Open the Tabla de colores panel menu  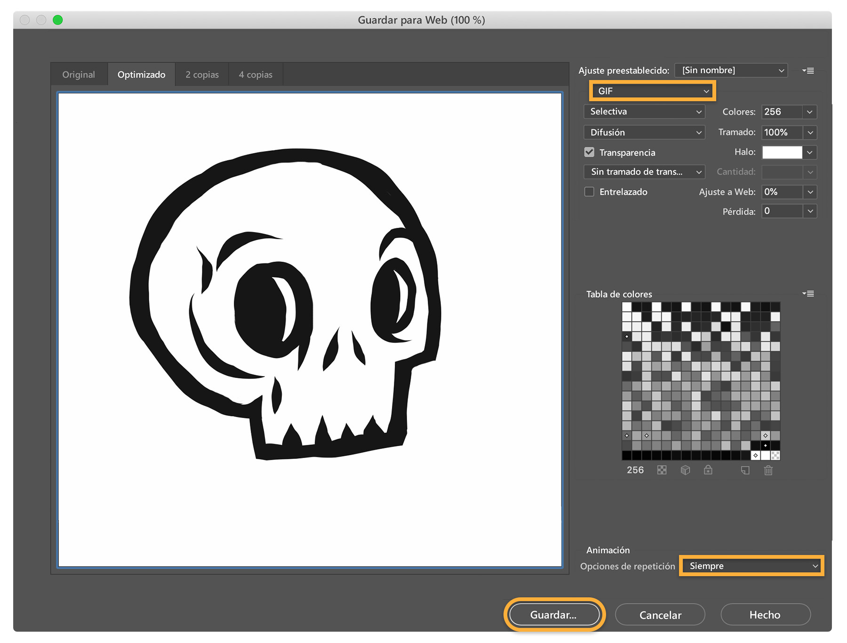(x=808, y=294)
